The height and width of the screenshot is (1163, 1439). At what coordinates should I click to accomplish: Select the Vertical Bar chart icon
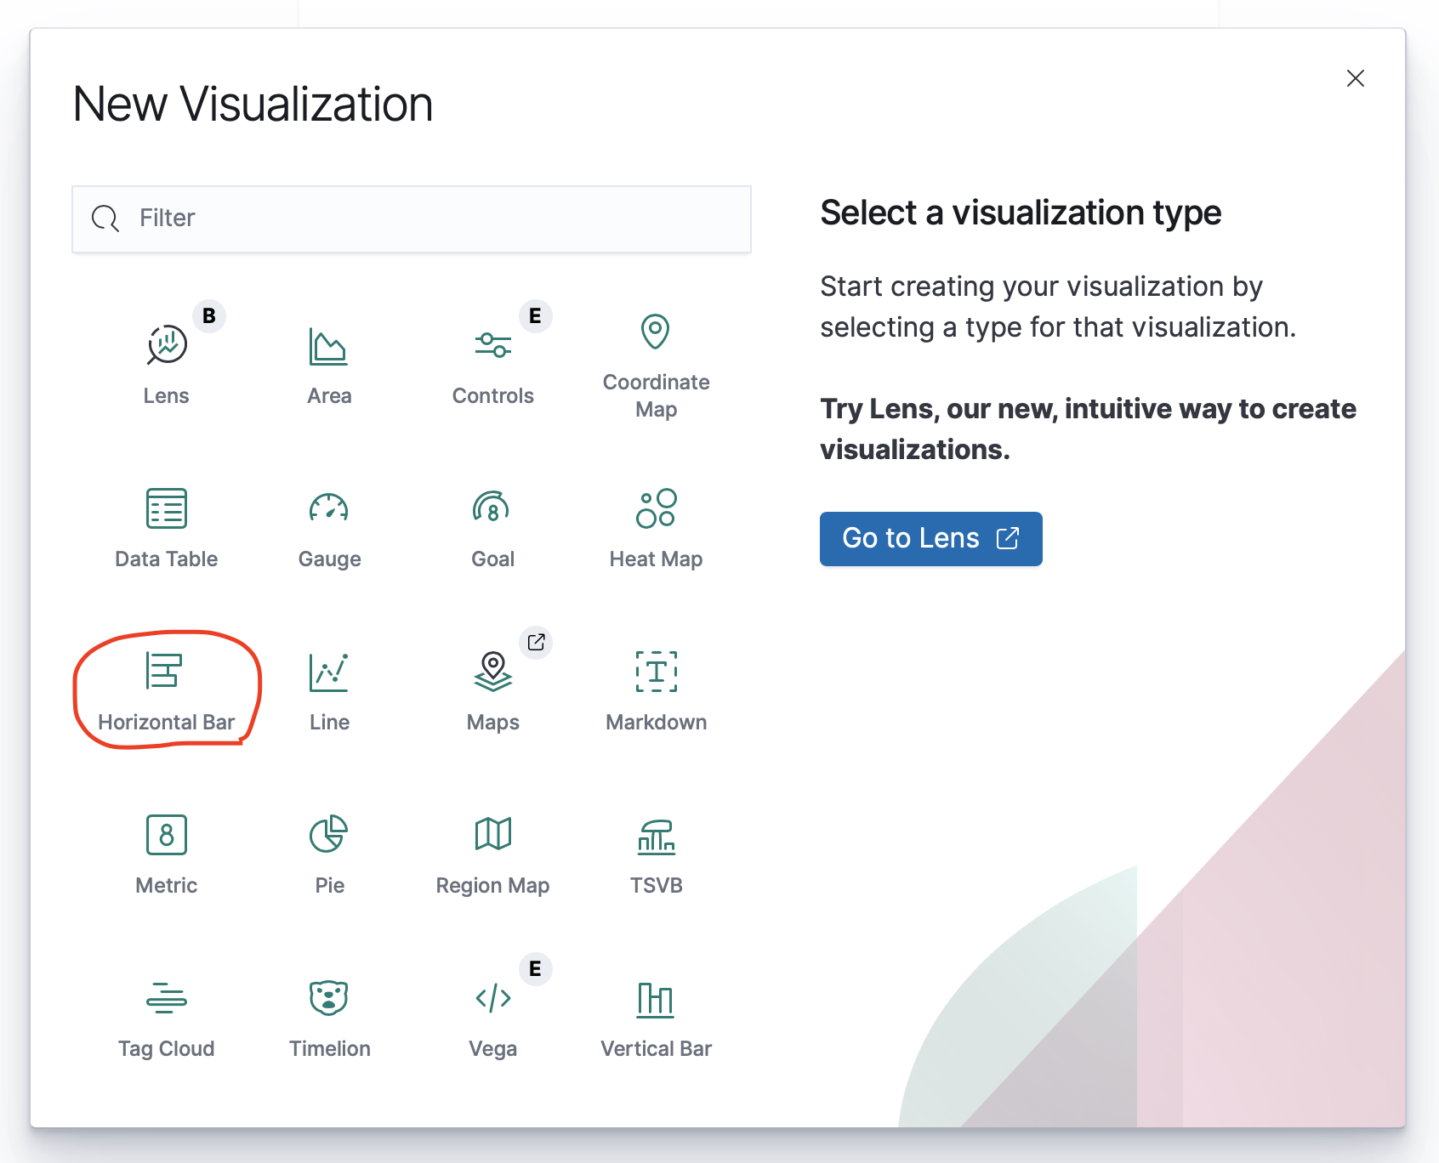click(656, 1000)
